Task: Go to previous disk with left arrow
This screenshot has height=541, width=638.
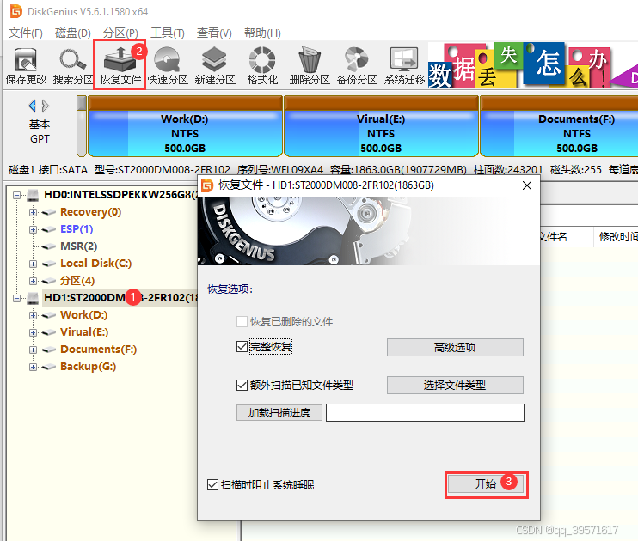Action: [32, 106]
